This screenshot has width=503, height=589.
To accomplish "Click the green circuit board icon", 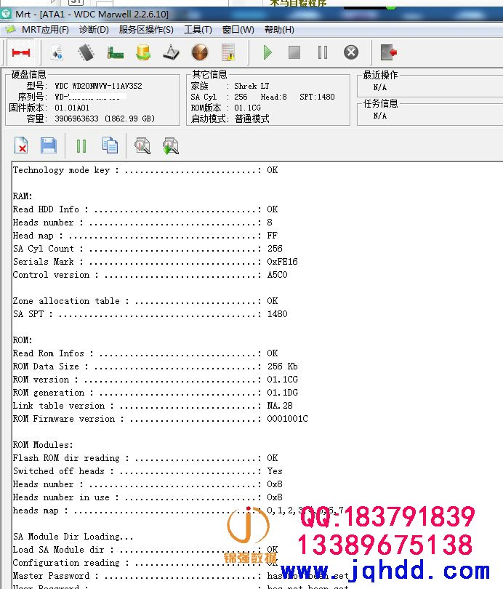I will [x=115, y=52].
